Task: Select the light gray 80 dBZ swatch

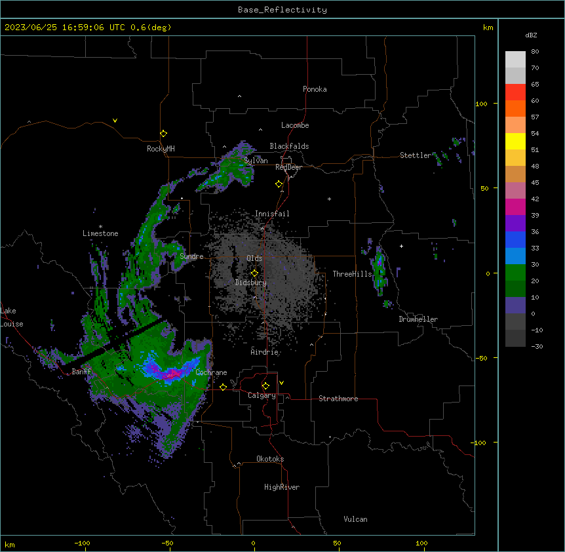Action: pos(515,60)
